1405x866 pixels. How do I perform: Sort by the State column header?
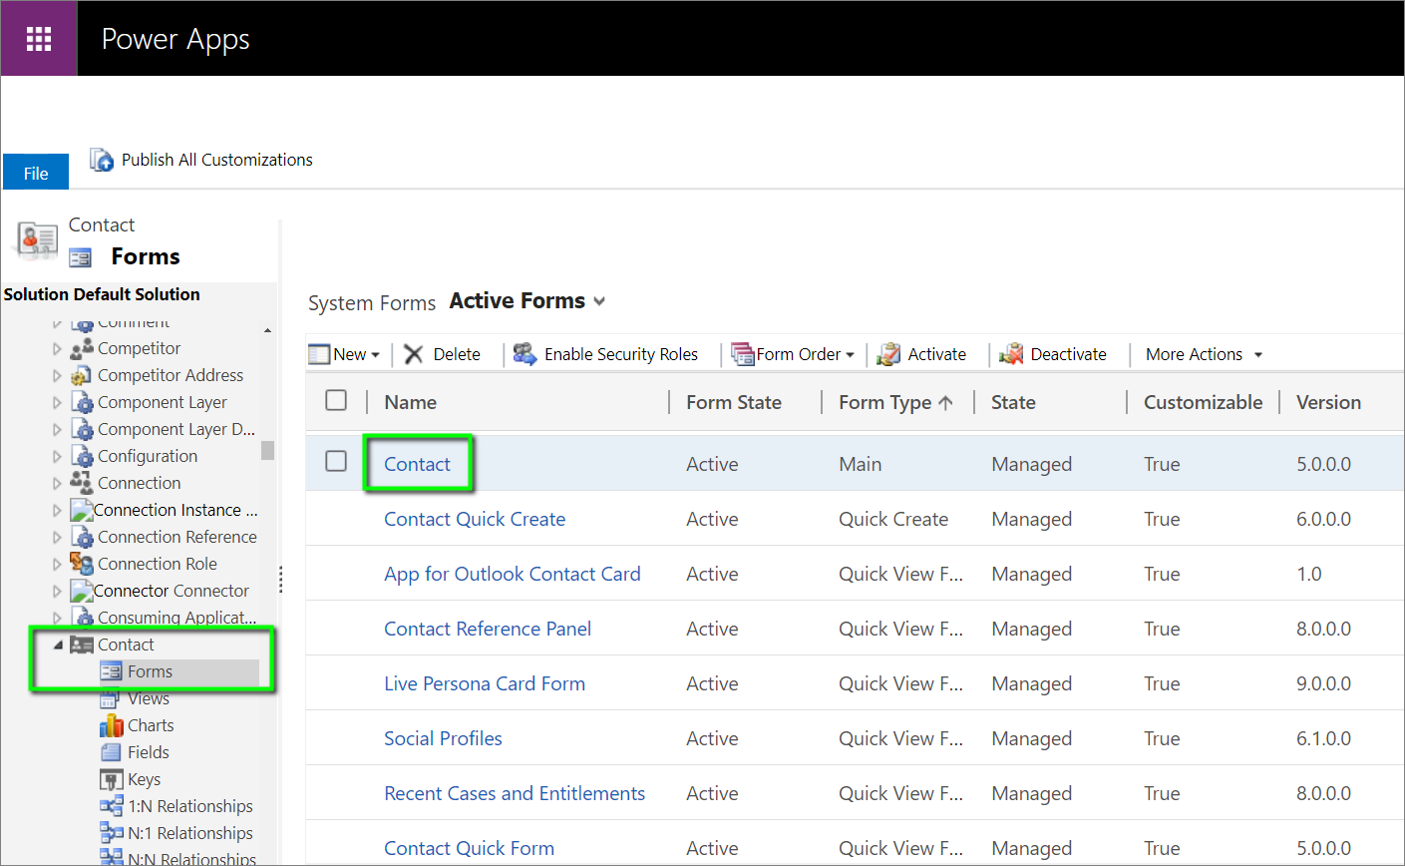[x=1013, y=402]
